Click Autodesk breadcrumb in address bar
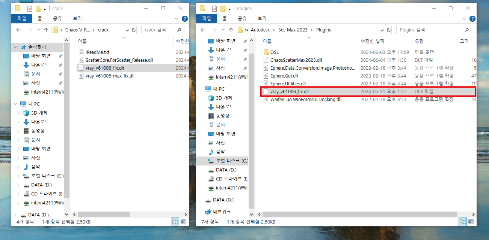Screen dimensions: 489x240 (261, 30)
